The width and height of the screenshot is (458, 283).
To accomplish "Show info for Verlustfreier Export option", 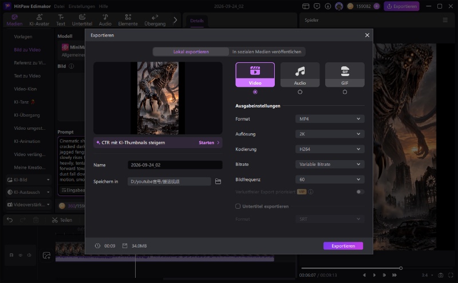I will pos(311,192).
